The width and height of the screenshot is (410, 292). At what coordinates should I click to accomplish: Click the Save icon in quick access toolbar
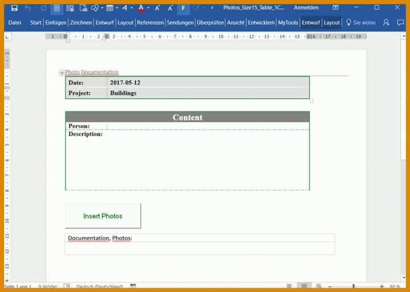[x=14, y=8]
